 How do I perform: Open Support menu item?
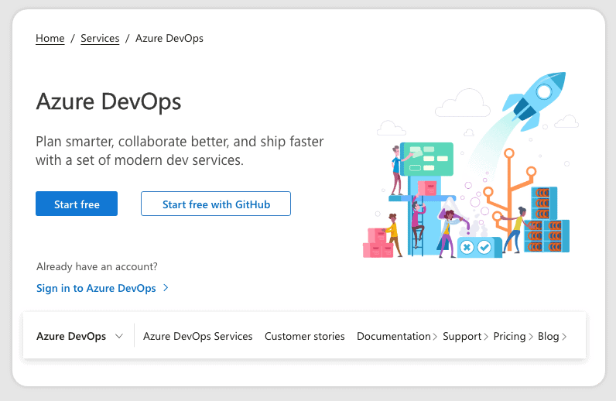point(462,336)
